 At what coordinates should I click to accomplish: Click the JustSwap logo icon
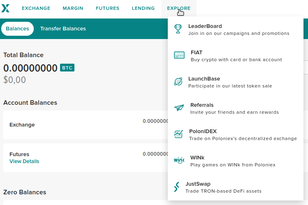pyautogui.click(x=176, y=187)
